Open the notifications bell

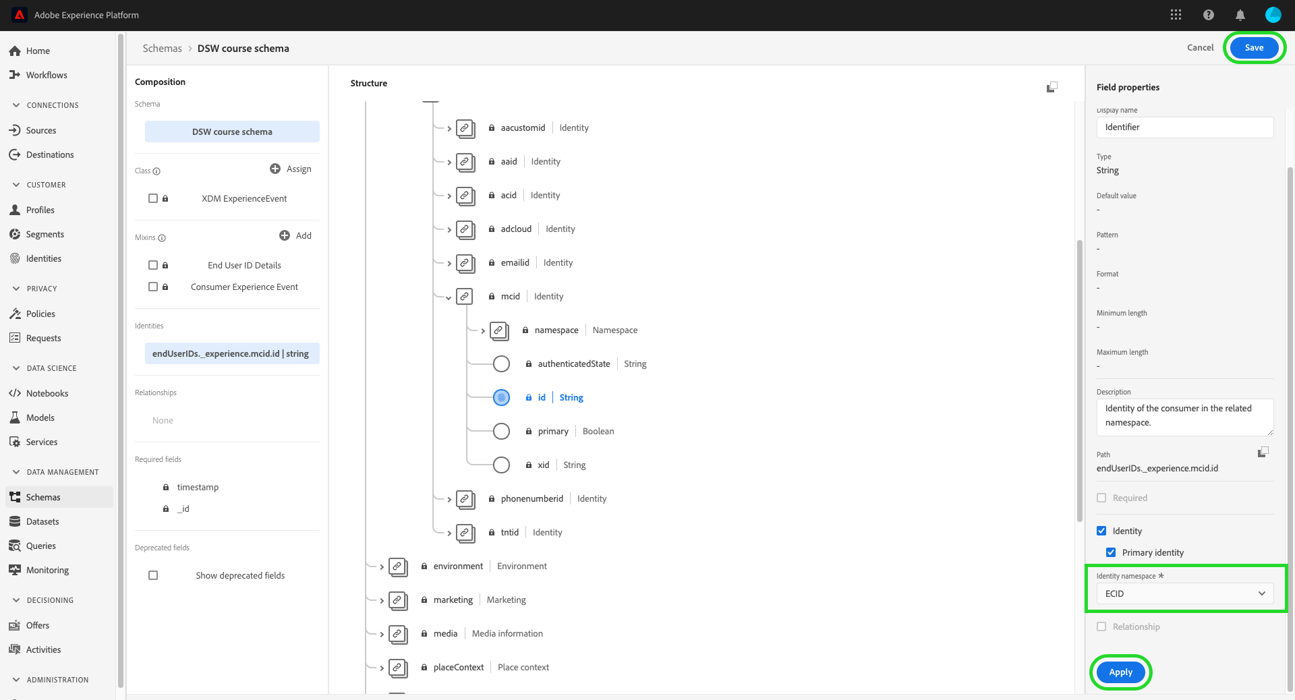coord(1240,15)
